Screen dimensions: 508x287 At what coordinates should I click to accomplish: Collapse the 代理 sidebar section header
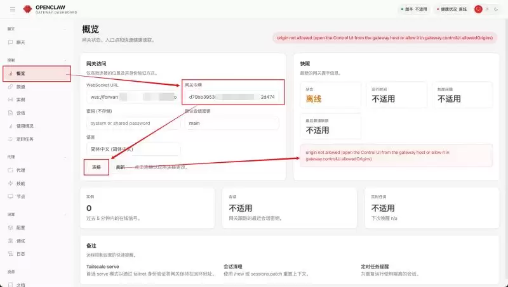(37, 157)
